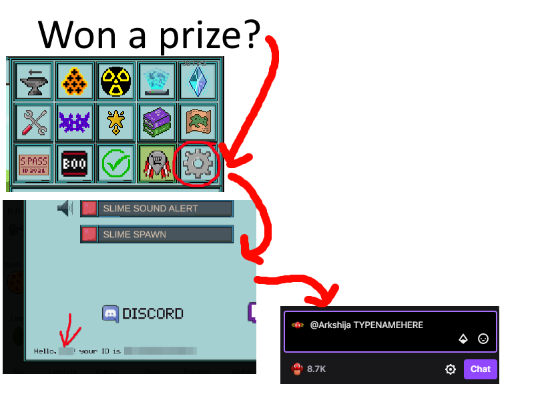Viewport: 534px width, 400px height.
Task: Click the chat message input field
Action: (390, 331)
